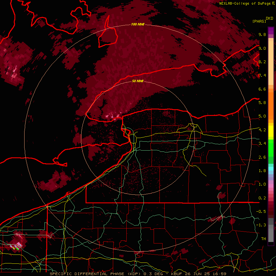Image resolution: width=276 pixels, height=276 pixels.
Task: Click the DKD product code label
Action: coord(269,18)
